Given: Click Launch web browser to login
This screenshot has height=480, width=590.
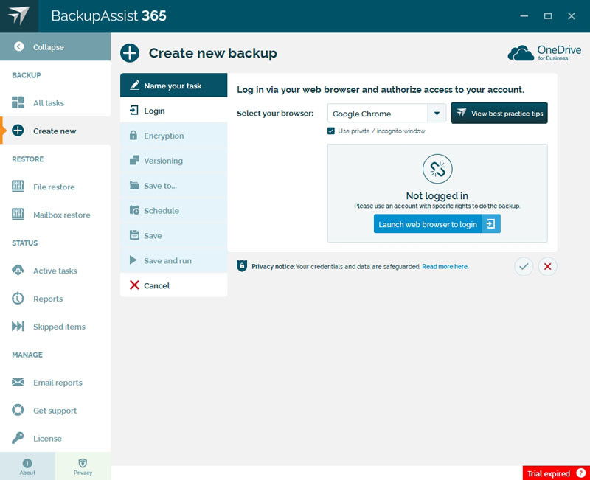Looking at the screenshot, I should tap(437, 224).
